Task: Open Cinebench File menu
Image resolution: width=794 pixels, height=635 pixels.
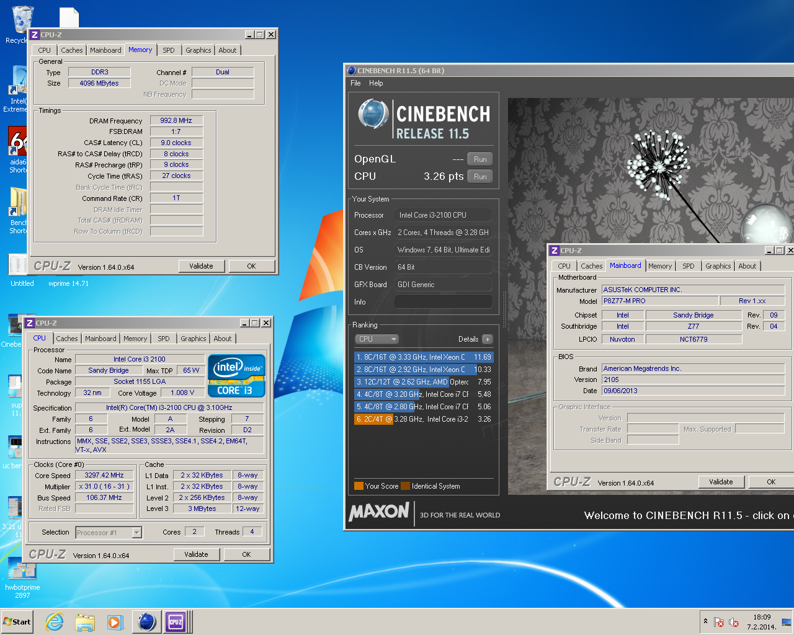Action: (355, 83)
